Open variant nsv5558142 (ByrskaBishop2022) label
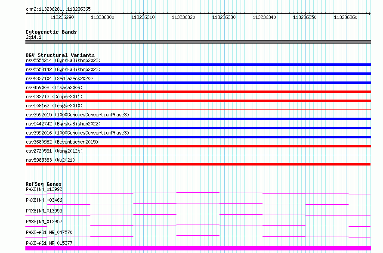The height and width of the screenshot is (253, 383). 63,69
